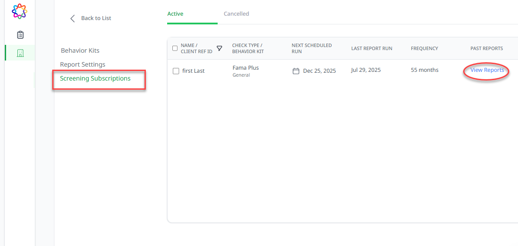Image resolution: width=518 pixels, height=246 pixels.
Task: Click the Name / Client Ref ID column header
Action: click(197, 48)
